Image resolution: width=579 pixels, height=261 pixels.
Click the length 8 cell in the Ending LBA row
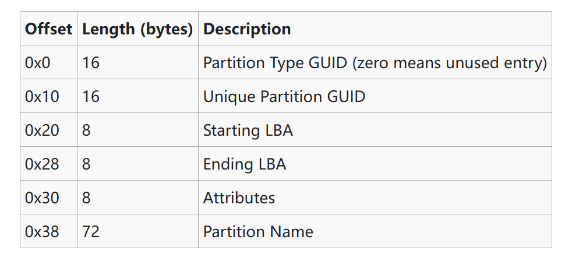coord(87,164)
